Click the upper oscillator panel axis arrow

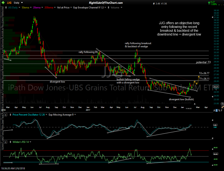coord(212,120)
